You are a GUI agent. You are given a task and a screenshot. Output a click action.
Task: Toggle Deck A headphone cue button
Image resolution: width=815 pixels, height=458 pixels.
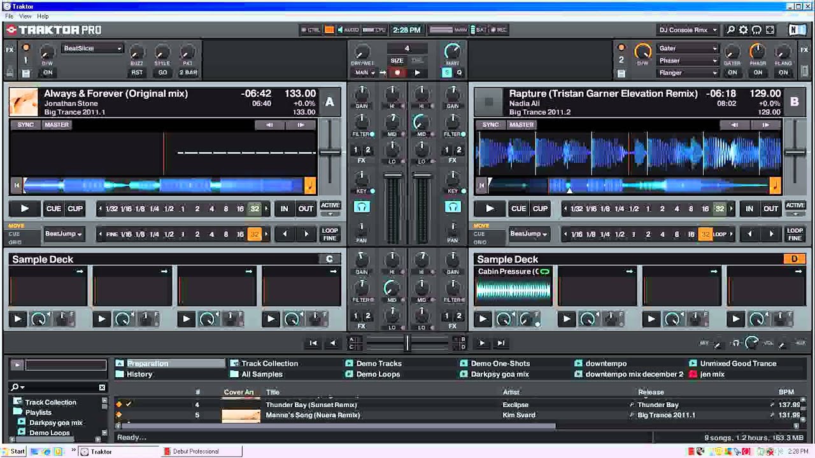pyautogui.click(x=362, y=207)
